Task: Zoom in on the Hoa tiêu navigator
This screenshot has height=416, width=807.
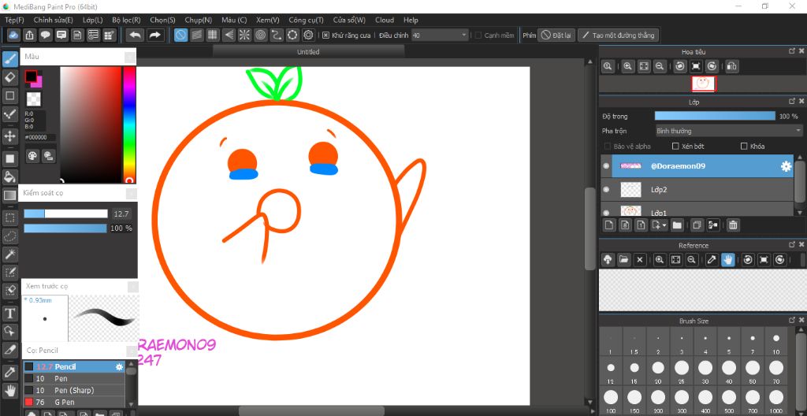Action: [627, 66]
